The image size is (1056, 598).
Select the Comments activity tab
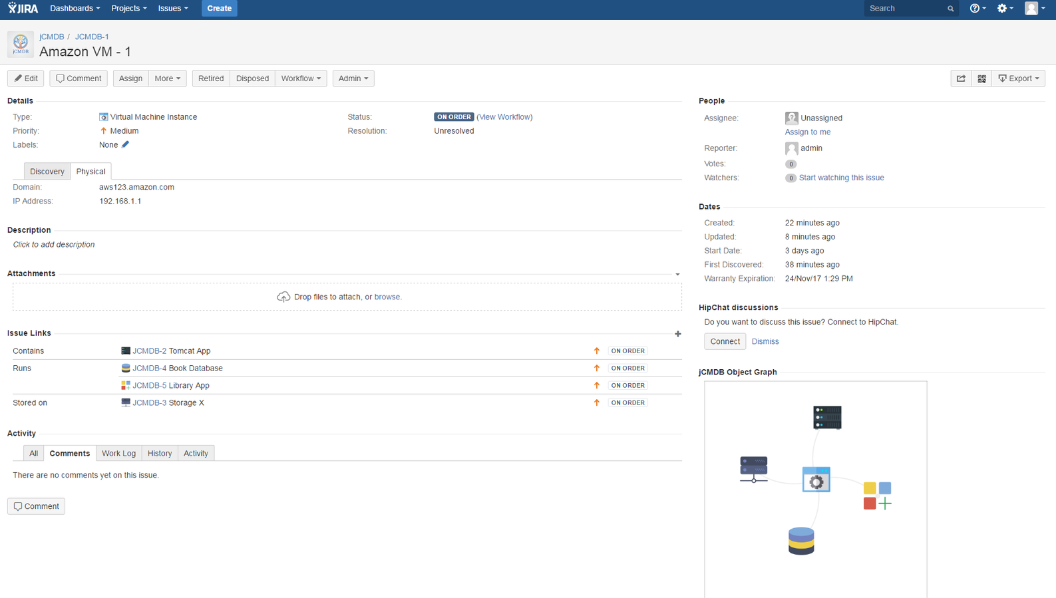click(70, 454)
